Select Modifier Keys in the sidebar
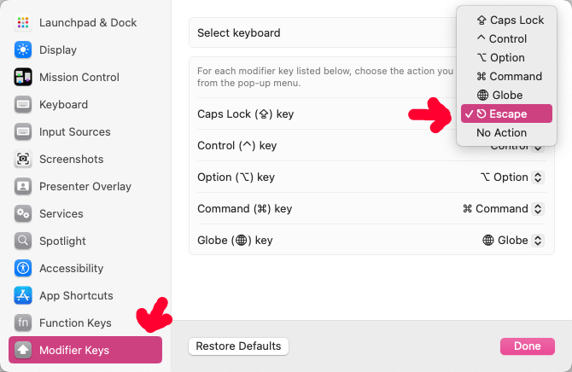The height and width of the screenshot is (372, 572). [85, 350]
